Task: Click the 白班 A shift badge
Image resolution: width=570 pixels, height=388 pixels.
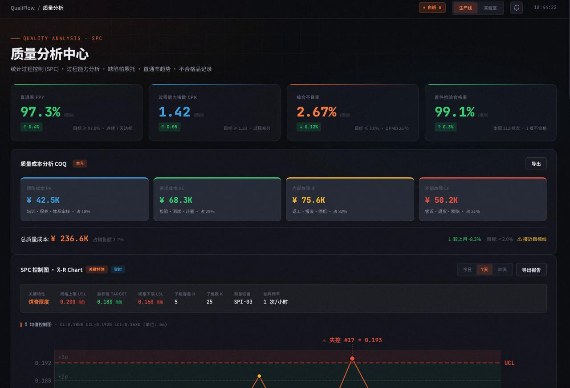Action: click(x=432, y=8)
